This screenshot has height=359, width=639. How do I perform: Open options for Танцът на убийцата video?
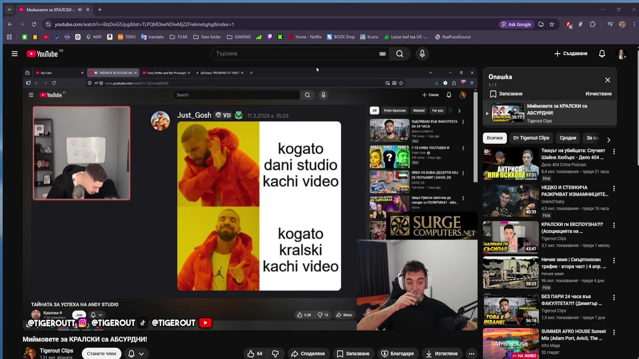pos(614,152)
